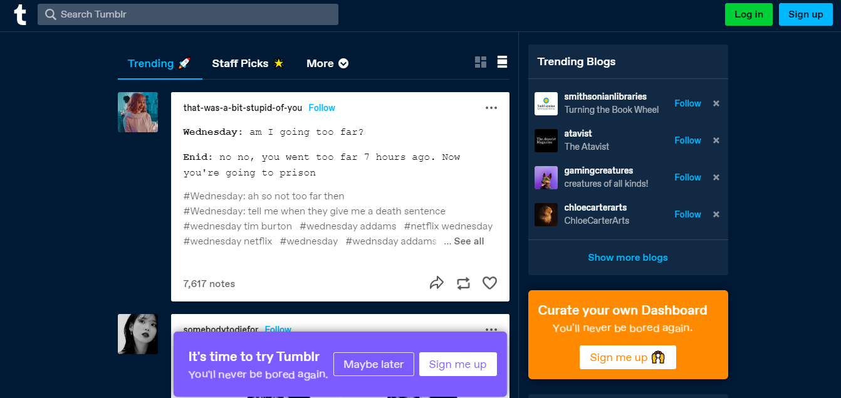Screen dimensions: 841x398
Task: Open atavist blog name
Action: [578, 134]
